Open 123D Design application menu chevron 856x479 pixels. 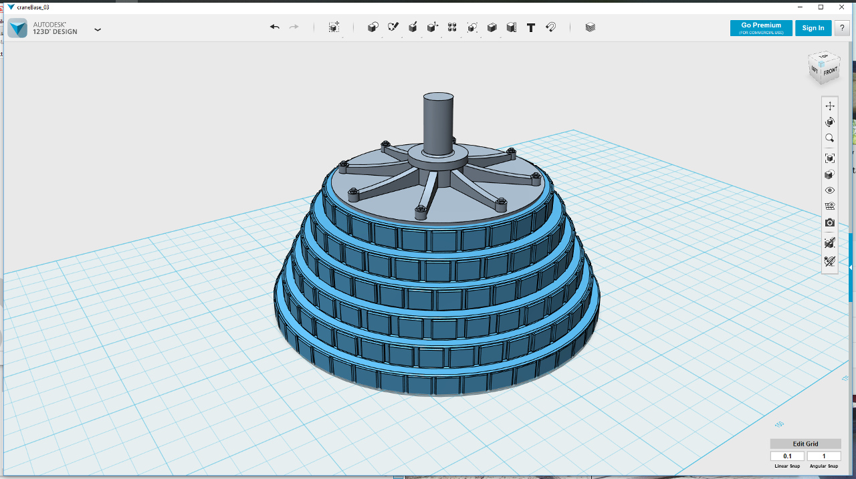pos(98,29)
